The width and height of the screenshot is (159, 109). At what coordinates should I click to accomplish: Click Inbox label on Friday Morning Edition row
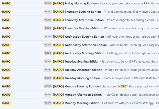click(48, 3)
